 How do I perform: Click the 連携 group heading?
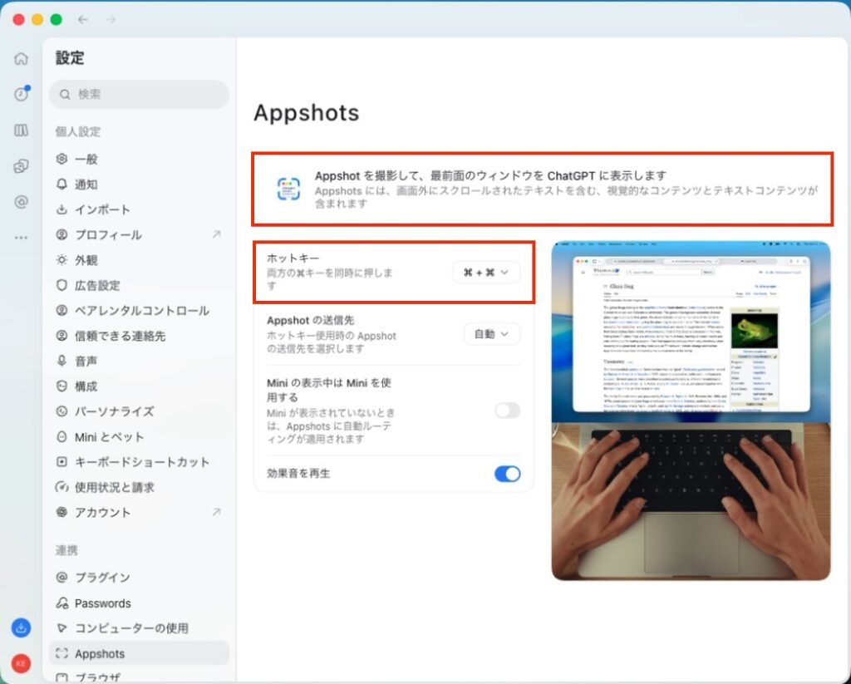(x=66, y=550)
